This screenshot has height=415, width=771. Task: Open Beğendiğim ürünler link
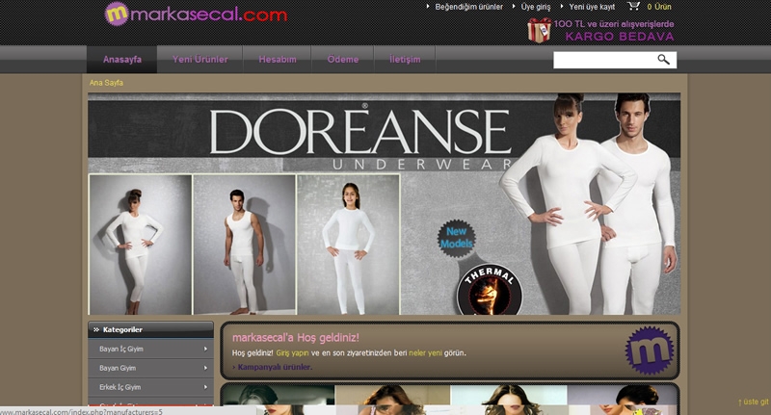(x=468, y=7)
